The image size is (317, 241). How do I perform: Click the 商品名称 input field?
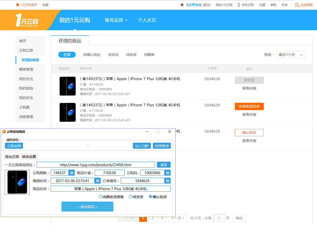point(110,189)
